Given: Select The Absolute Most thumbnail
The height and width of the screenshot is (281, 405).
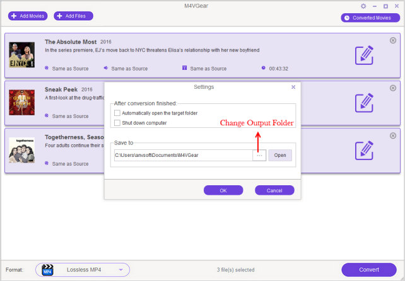Looking at the screenshot, I should [21, 55].
